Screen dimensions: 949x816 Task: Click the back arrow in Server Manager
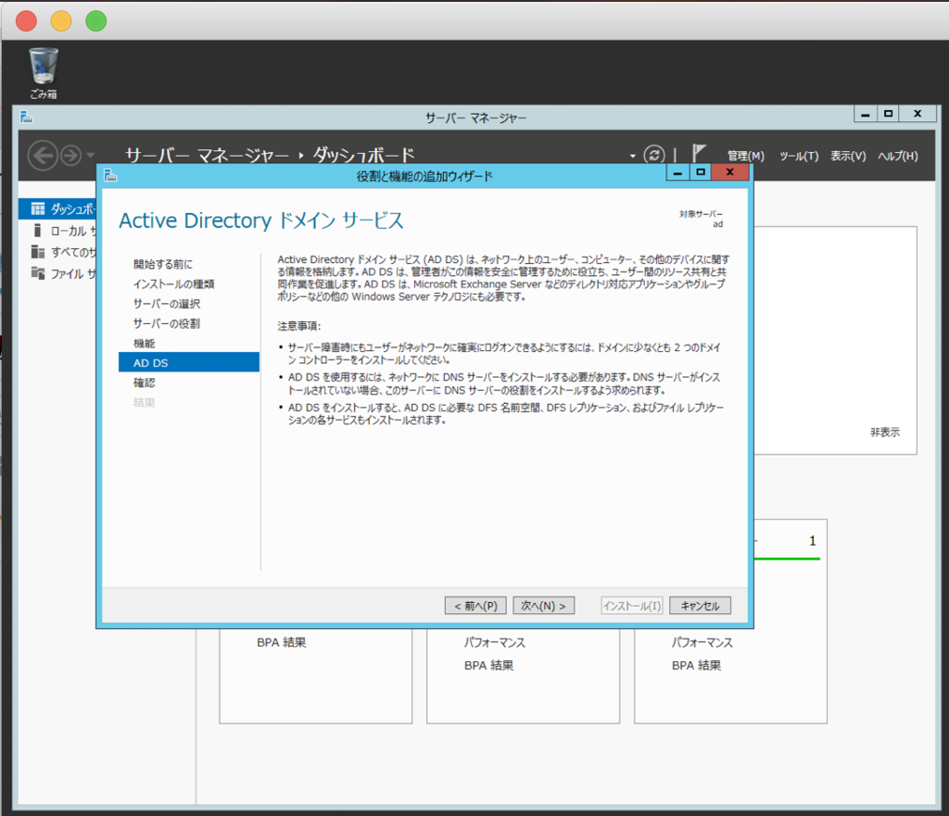(x=43, y=156)
